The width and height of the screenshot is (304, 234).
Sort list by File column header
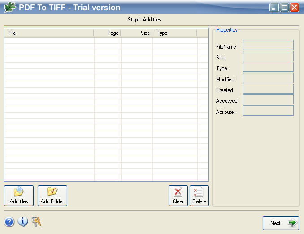click(49, 33)
